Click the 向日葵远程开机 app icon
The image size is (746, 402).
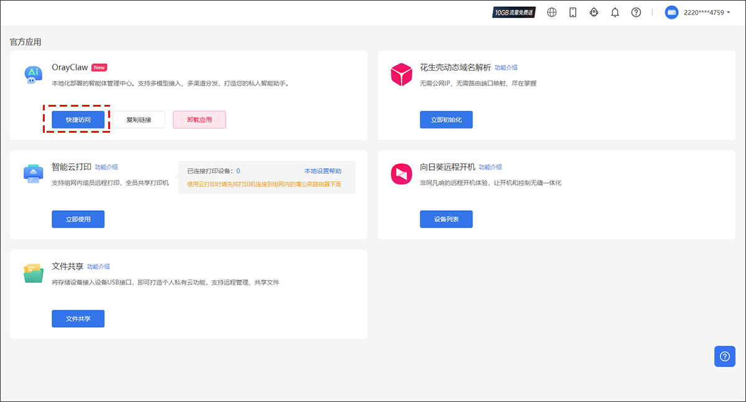coord(401,174)
